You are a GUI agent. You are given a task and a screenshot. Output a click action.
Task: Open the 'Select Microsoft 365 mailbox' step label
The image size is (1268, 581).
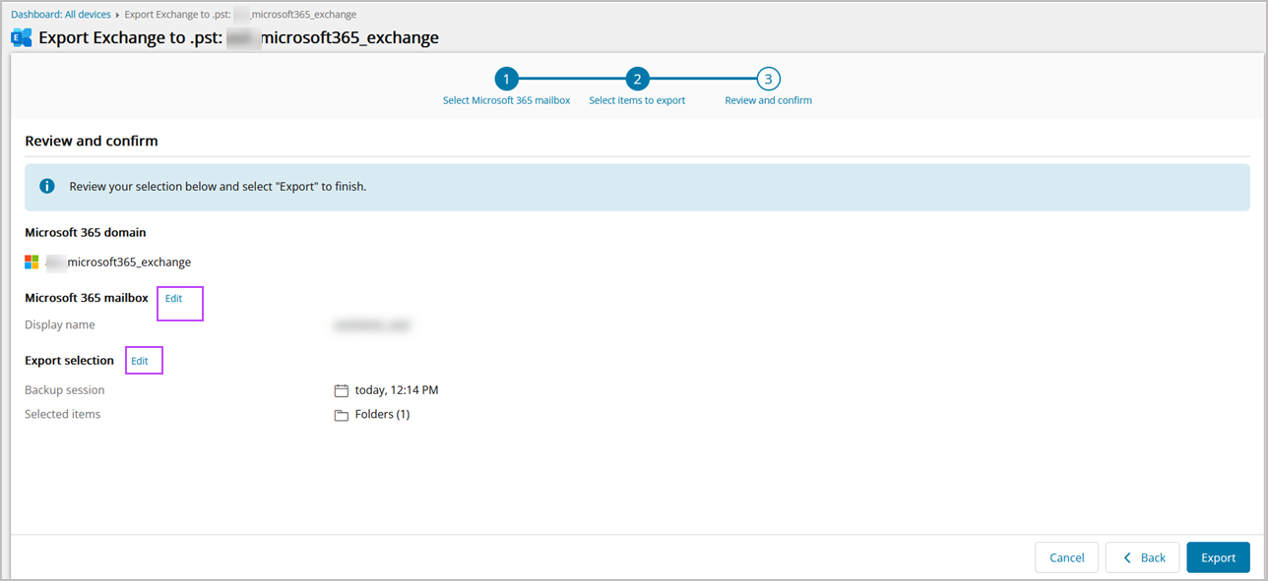[506, 100]
